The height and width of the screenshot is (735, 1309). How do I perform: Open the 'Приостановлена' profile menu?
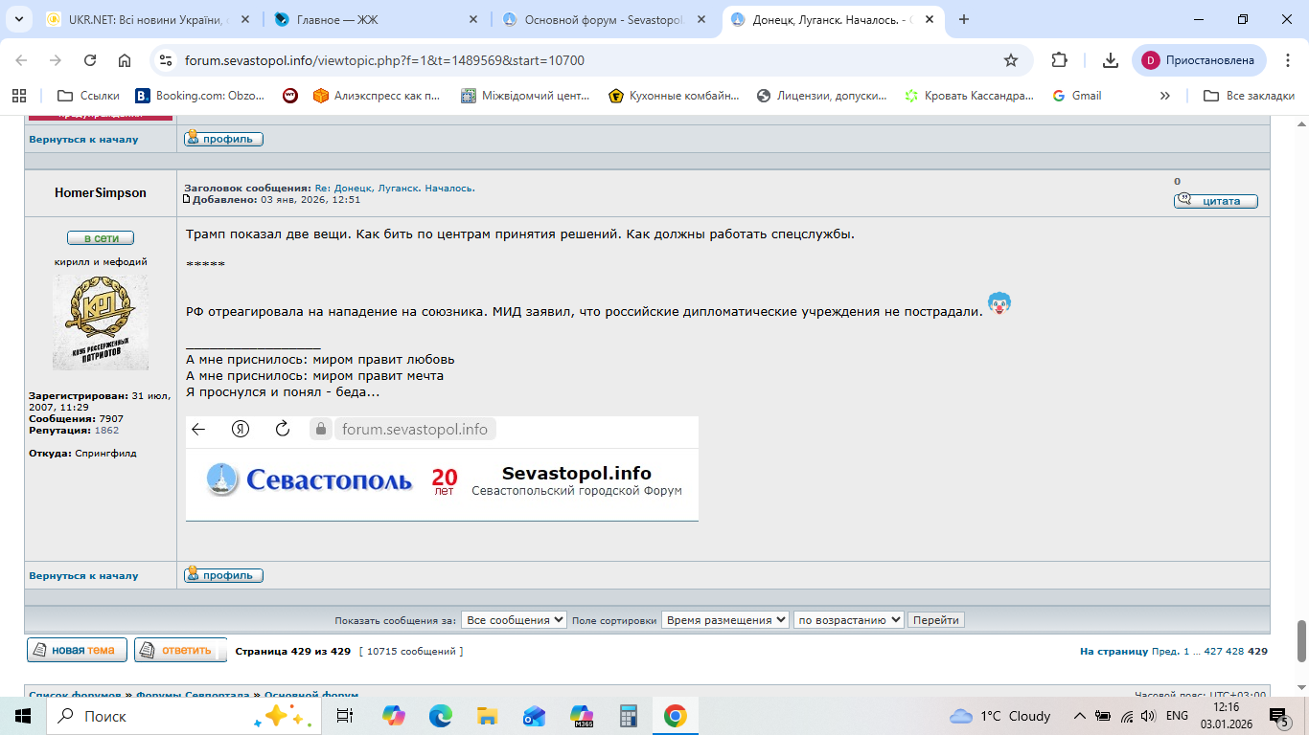1199,60
